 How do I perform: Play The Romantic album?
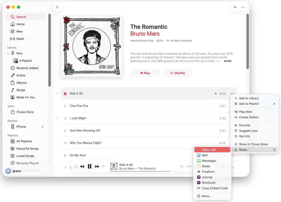tap(145, 73)
